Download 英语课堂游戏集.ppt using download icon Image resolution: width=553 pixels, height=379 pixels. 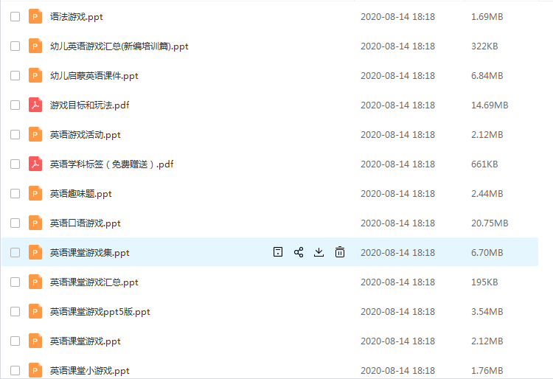319,252
